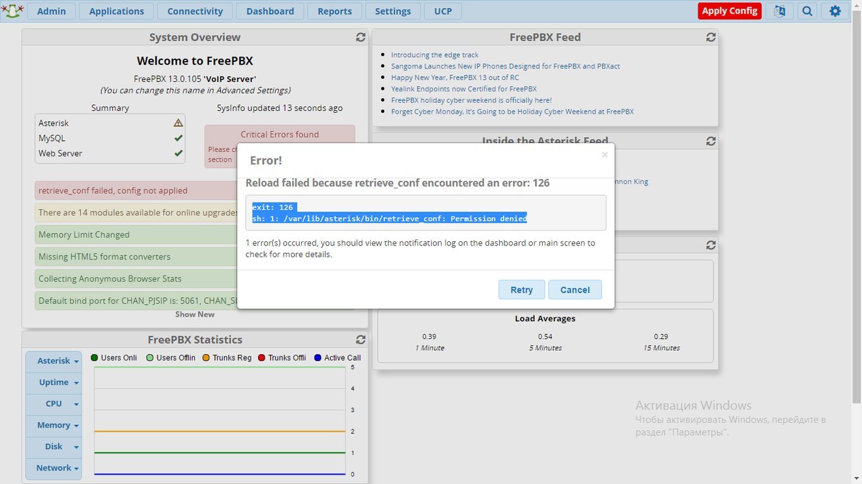Click the 5 Minutes load average value 0.54
Screen dimensions: 862x484
[x=545, y=336]
